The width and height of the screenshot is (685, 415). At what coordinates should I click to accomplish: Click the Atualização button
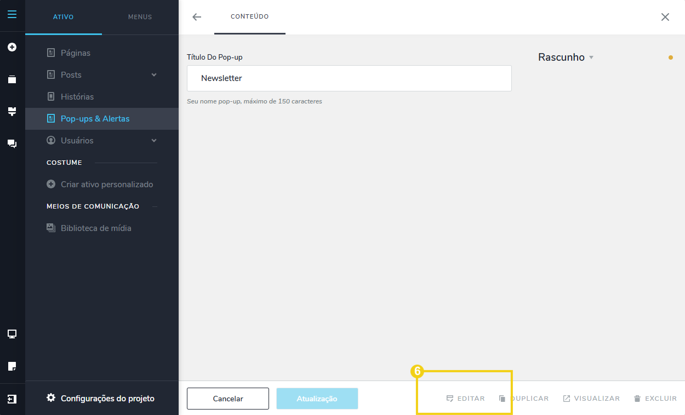click(317, 399)
